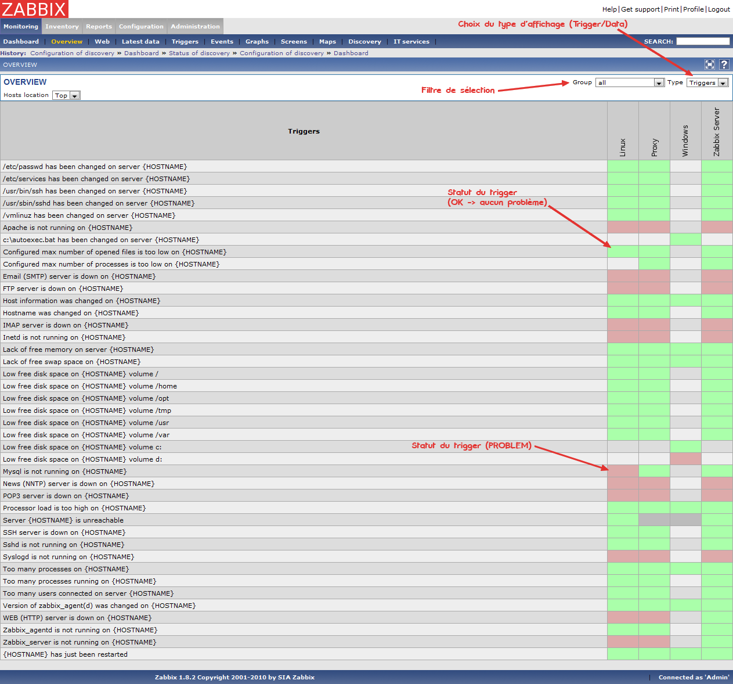This screenshot has height=684, width=733.
Task: Click Status of discovery history link
Action: click(199, 53)
